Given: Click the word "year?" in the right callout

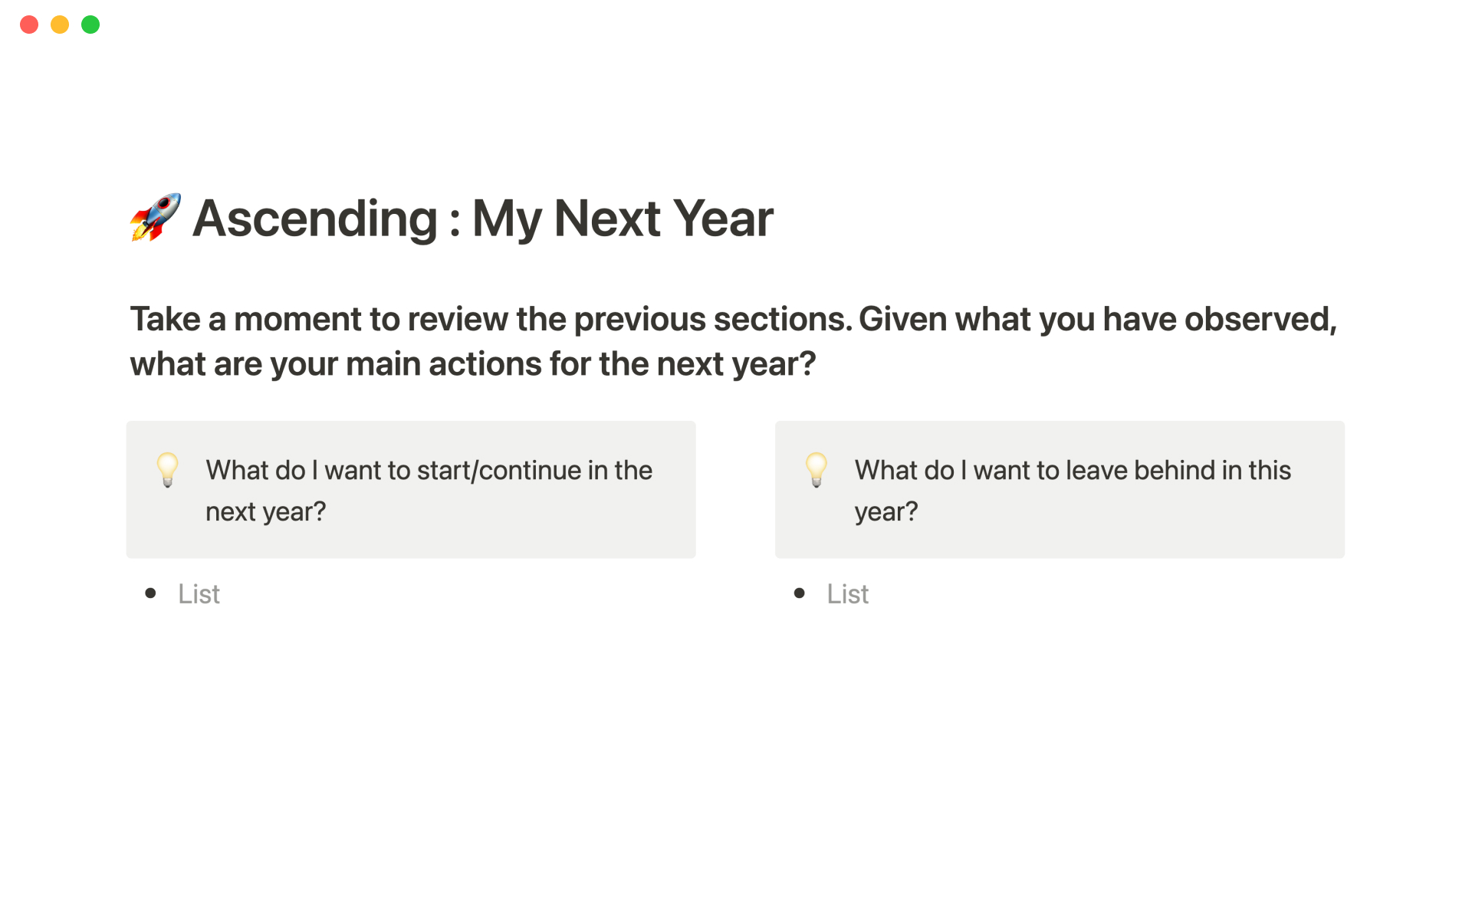Looking at the screenshot, I should [886, 511].
